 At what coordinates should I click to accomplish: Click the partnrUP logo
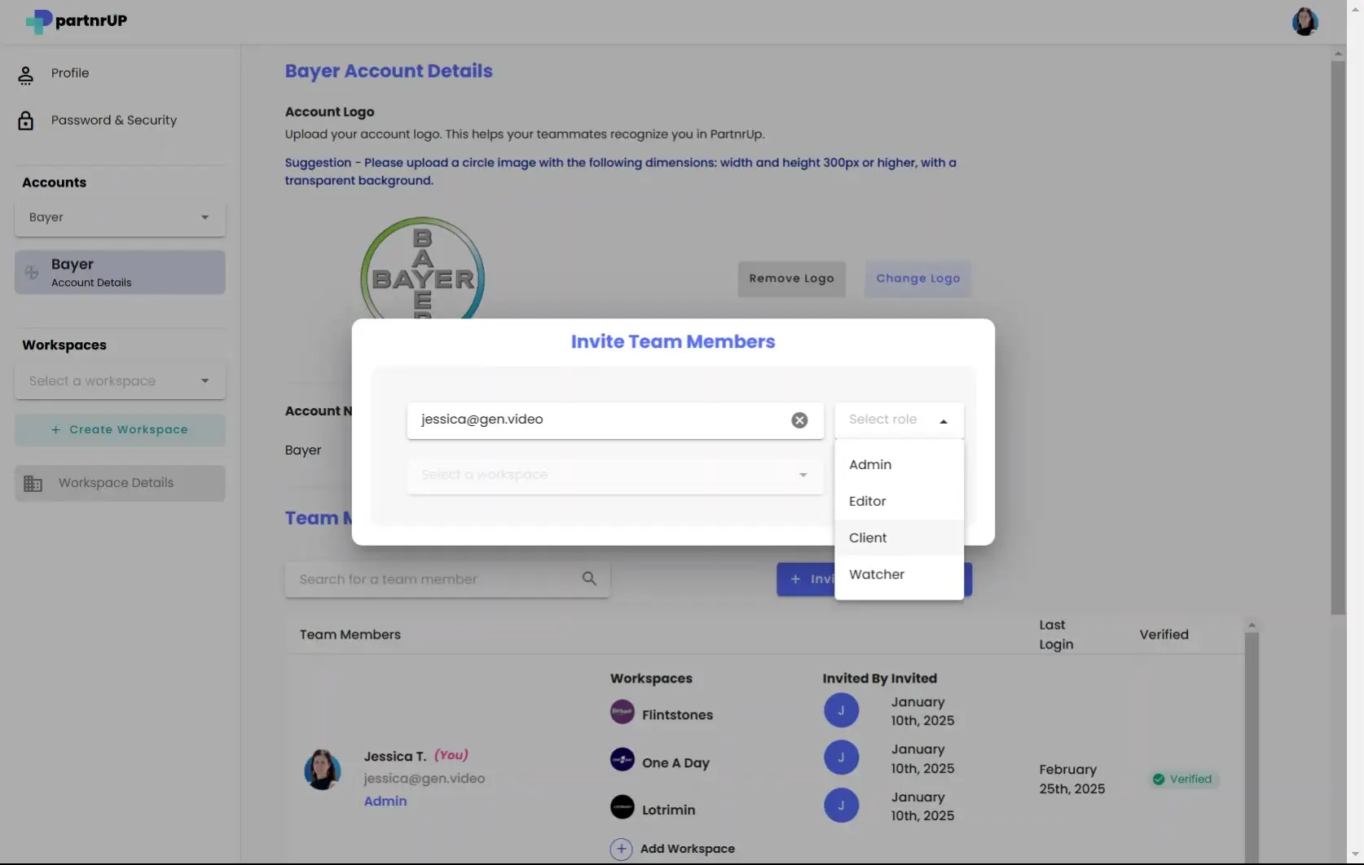pos(75,21)
